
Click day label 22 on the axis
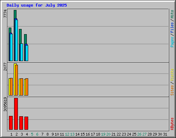click(x=119, y=134)
